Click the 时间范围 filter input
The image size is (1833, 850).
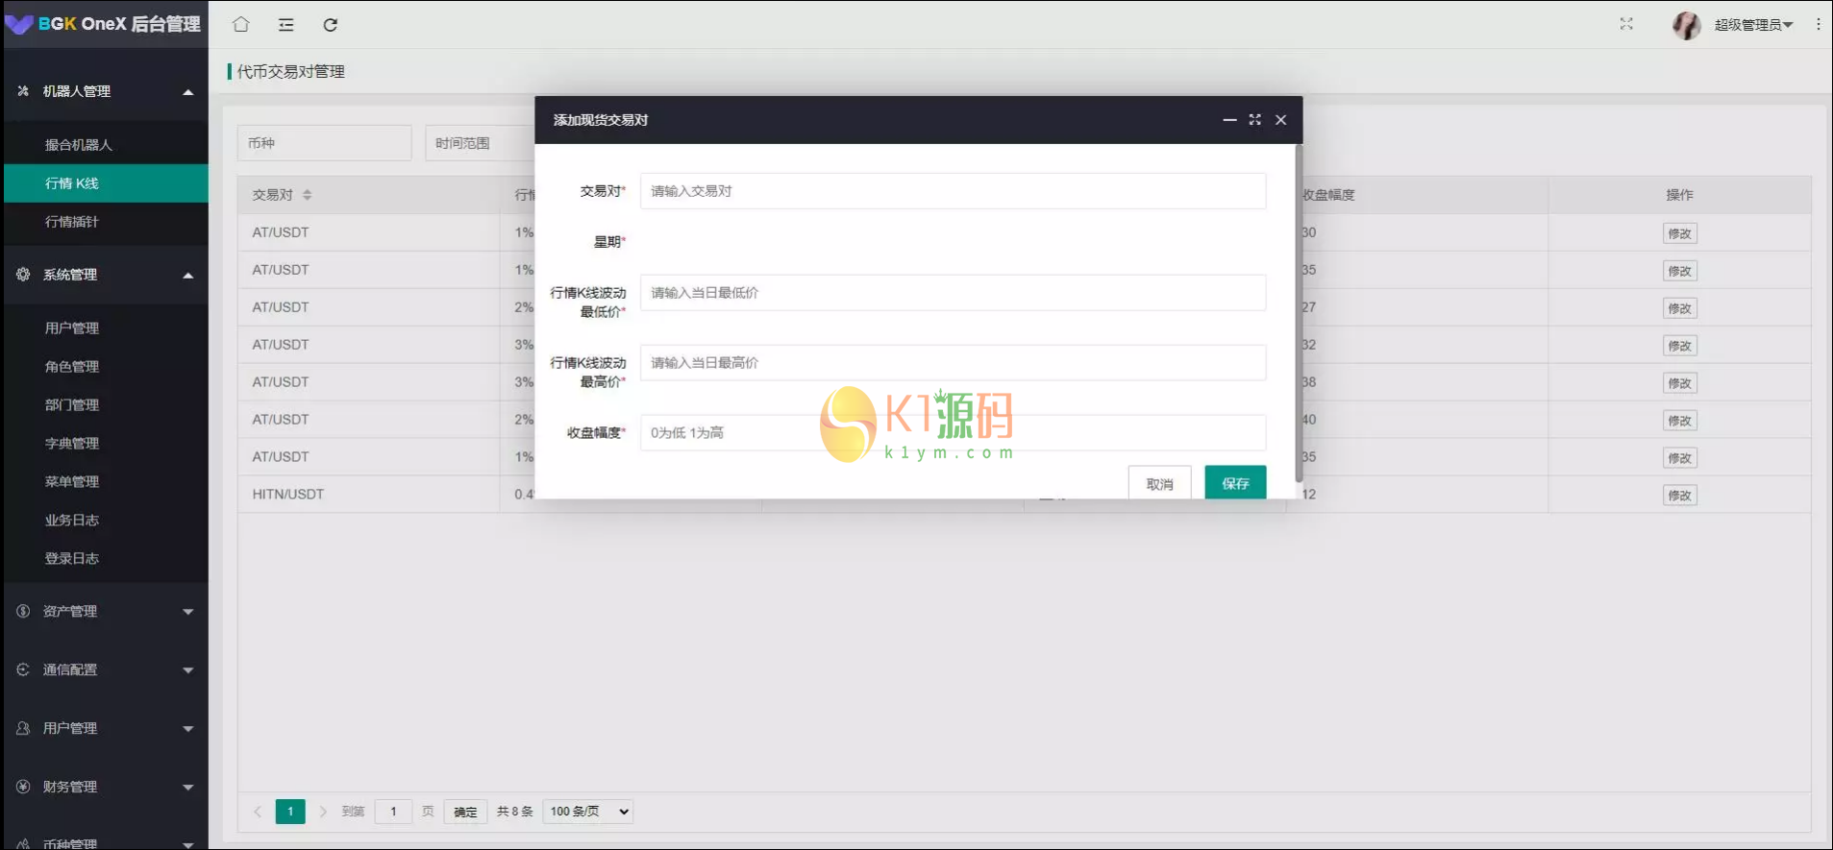[x=481, y=143]
